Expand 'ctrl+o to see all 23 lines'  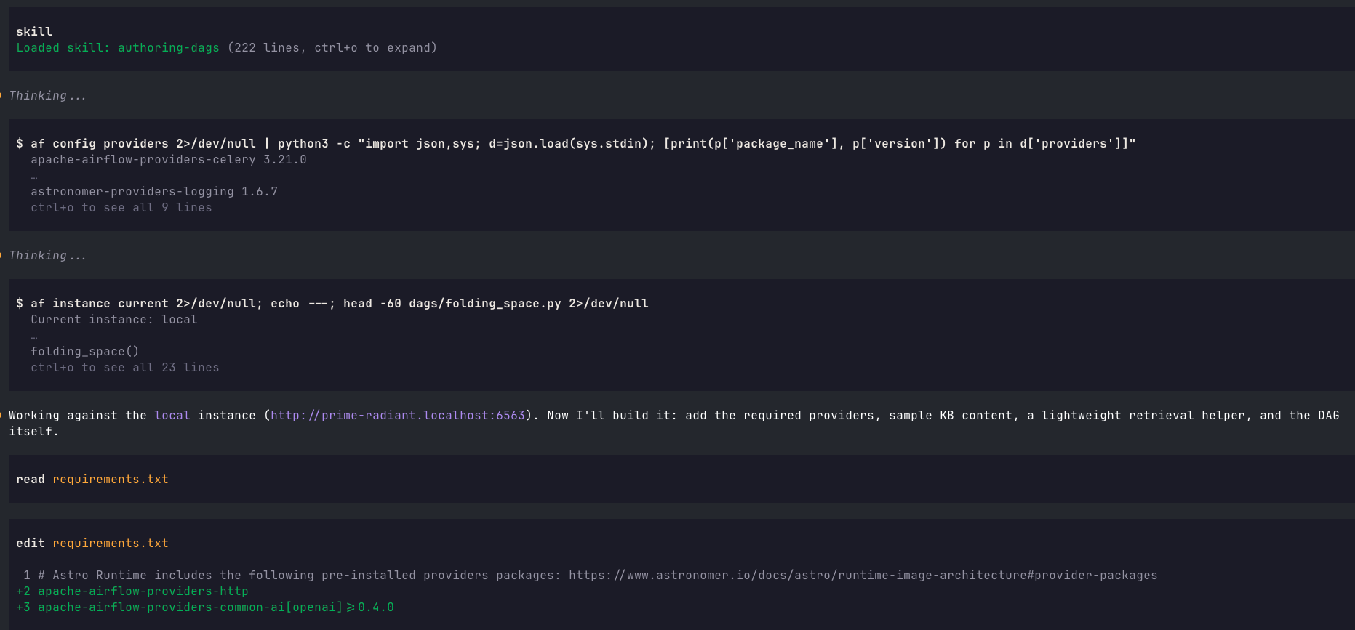(125, 368)
